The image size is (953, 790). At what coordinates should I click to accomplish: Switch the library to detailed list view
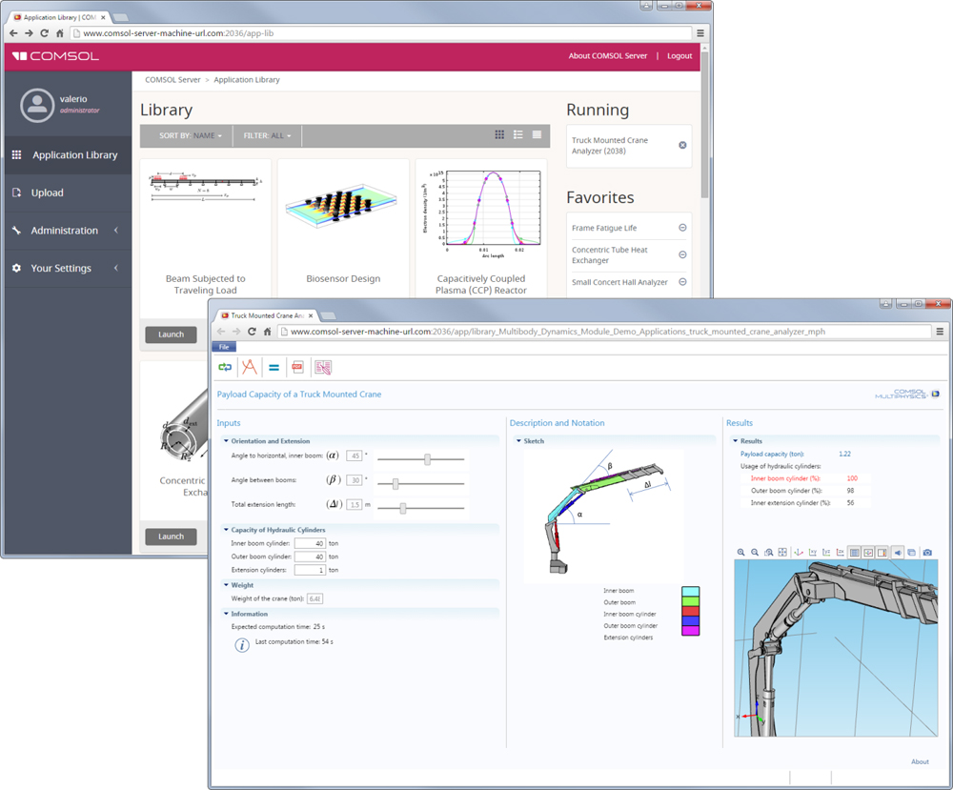pyautogui.click(x=518, y=135)
